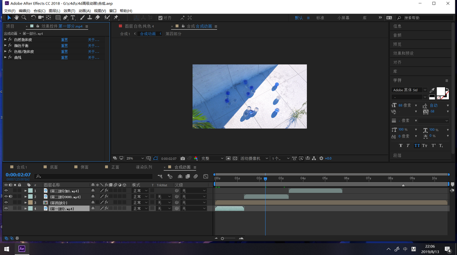Toggle the 对齐 snapping checkbox
Viewport: 457px width, 255px height.
coord(160,18)
